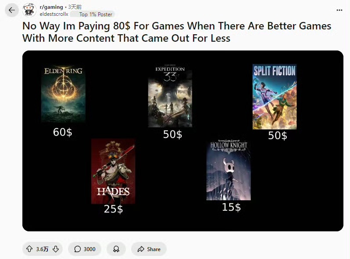The height and width of the screenshot is (259, 350).
Task: Click the post title text
Action: point(177,32)
